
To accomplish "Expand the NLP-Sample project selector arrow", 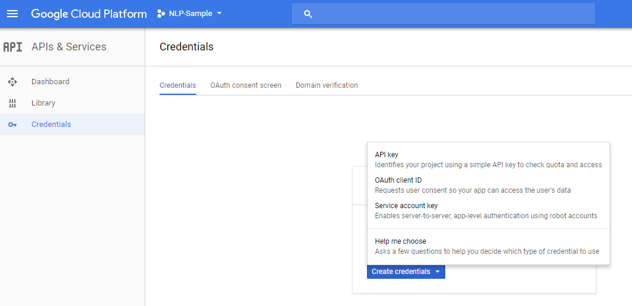I will coord(219,13).
